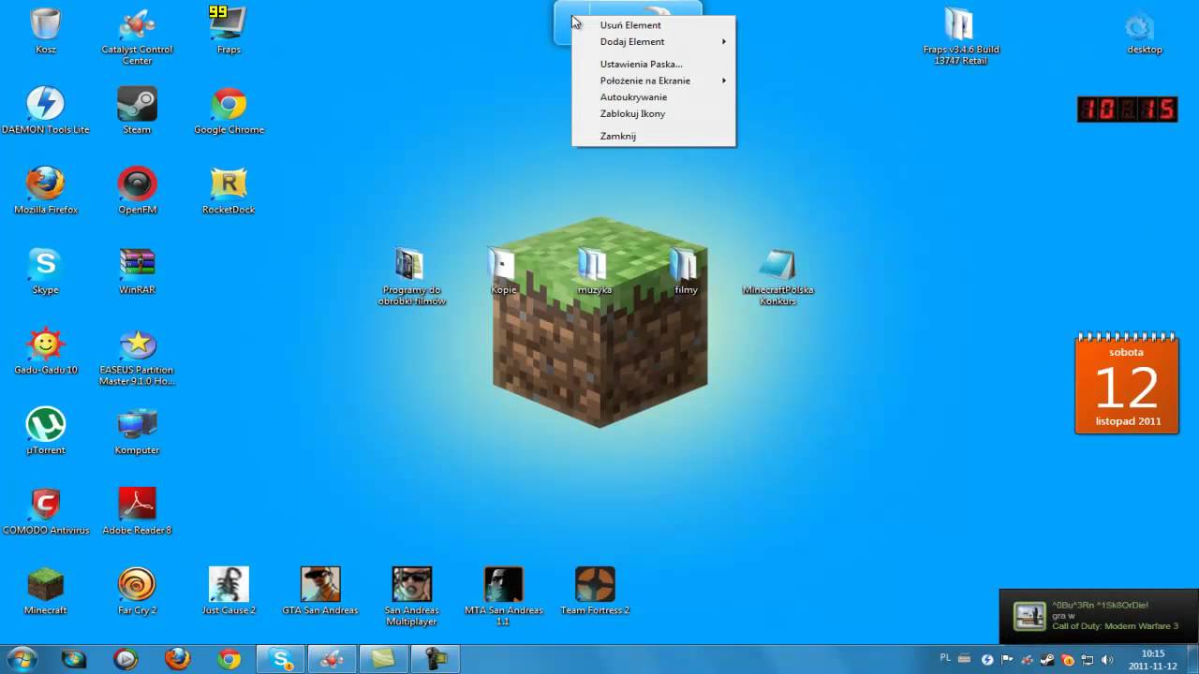Select the Komputer desktop icon
Viewport: 1199px width, 674px height.
(x=137, y=432)
